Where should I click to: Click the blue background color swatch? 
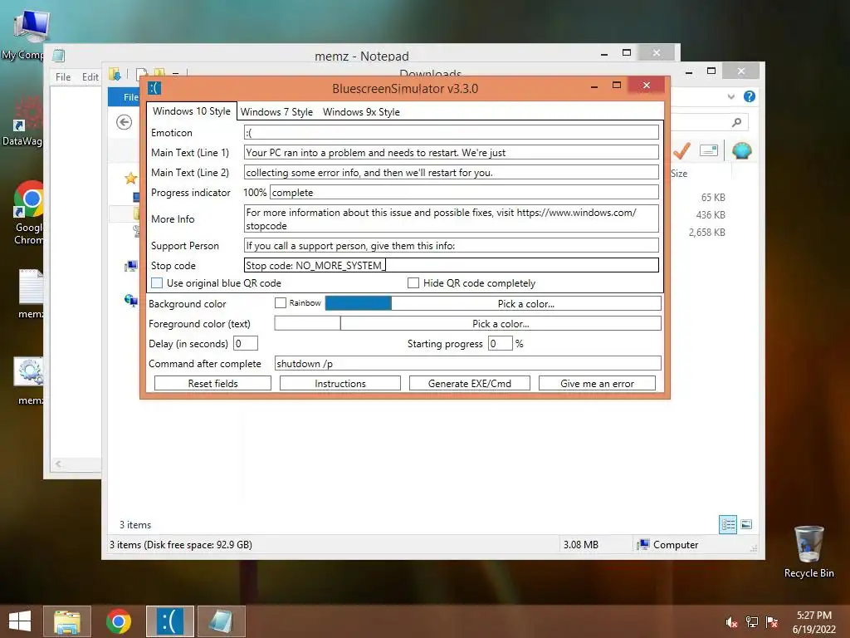(358, 303)
